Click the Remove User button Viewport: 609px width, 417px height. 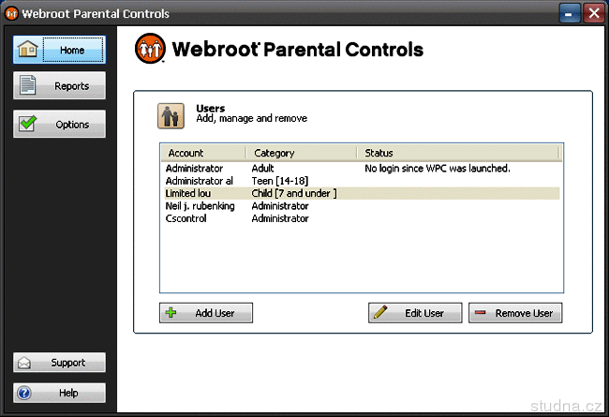(x=515, y=313)
